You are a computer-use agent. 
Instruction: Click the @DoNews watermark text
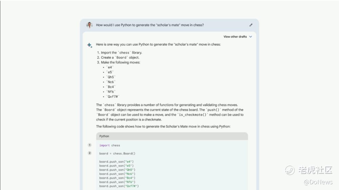coord(318,182)
